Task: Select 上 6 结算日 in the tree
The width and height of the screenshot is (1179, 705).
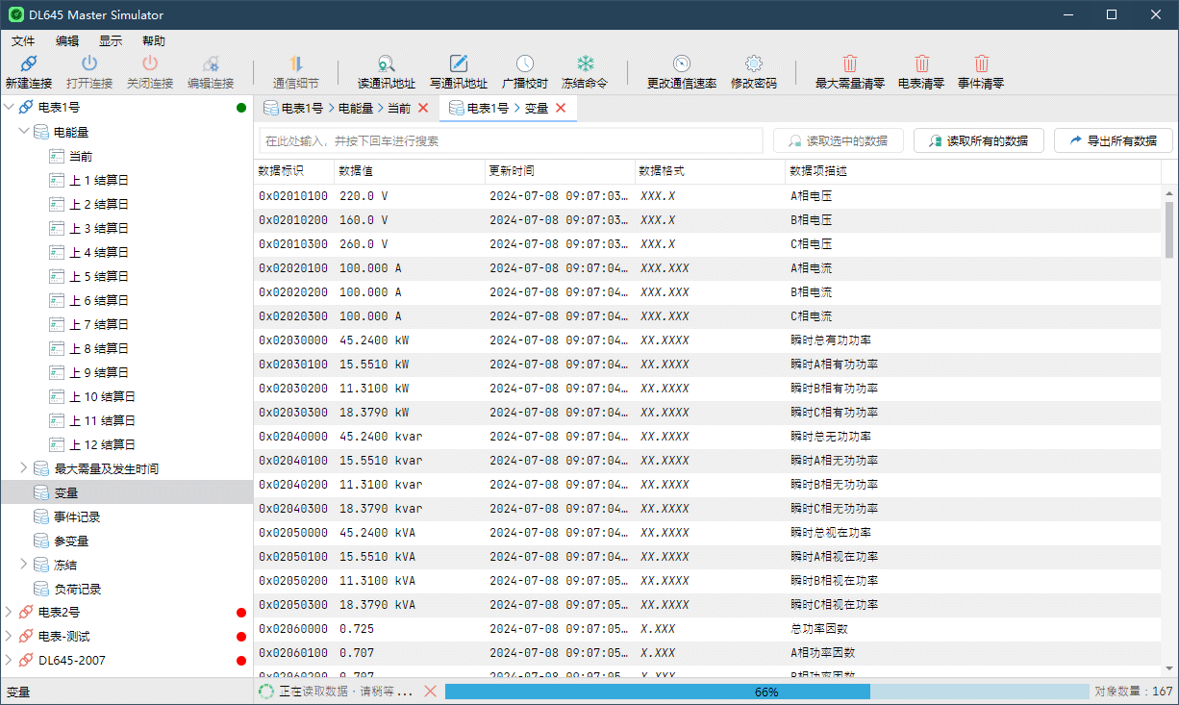Action: coord(99,300)
